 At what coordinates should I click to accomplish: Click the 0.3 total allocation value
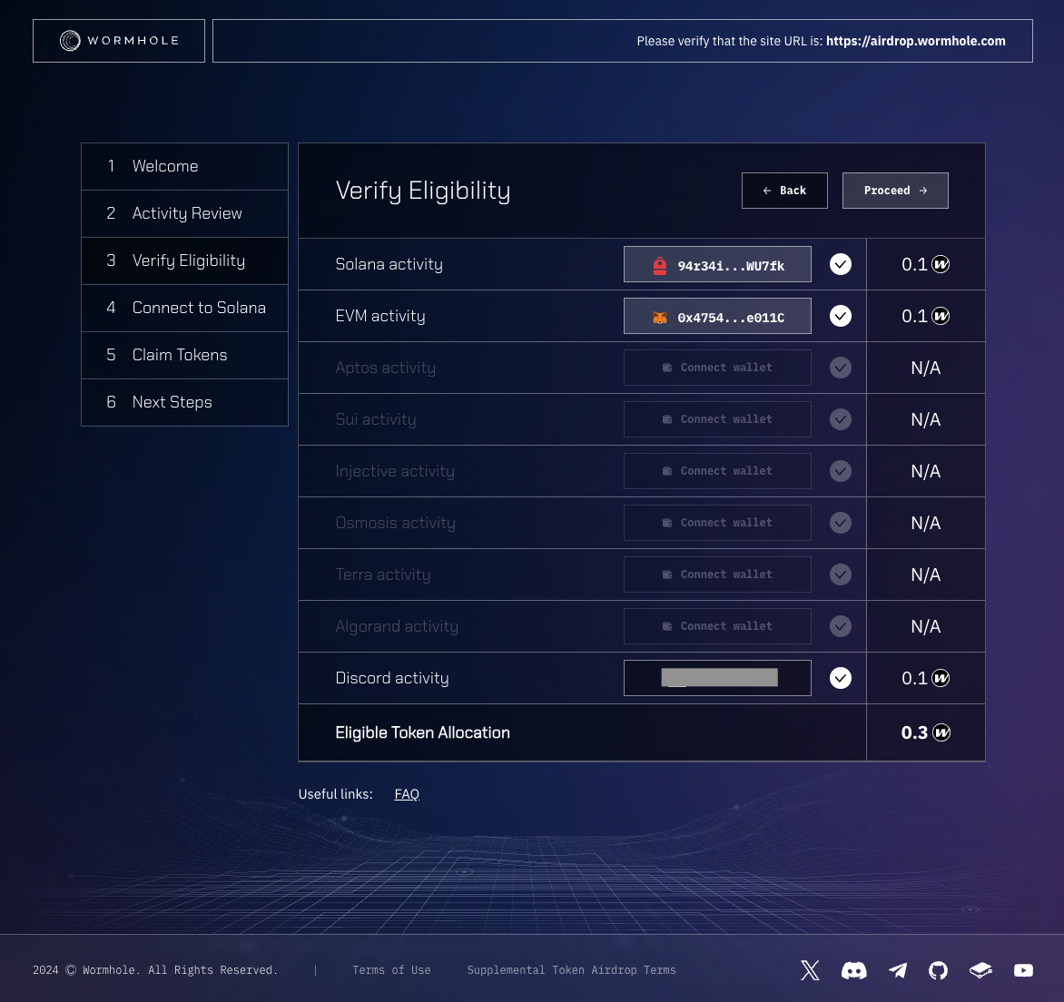pyautogui.click(x=914, y=732)
